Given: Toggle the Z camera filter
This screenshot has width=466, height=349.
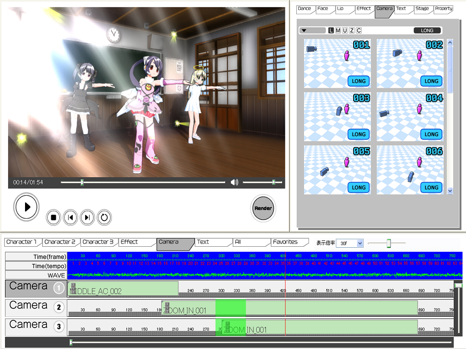Looking at the screenshot, I should pyautogui.click(x=352, y=30).
